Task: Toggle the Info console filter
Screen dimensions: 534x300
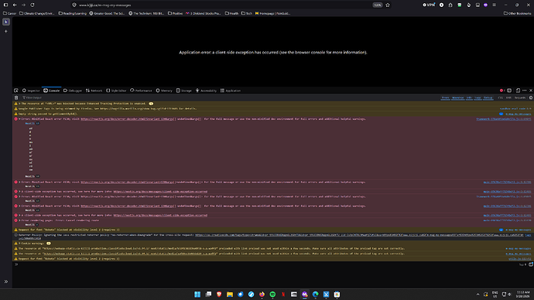Action: (469, 97)
